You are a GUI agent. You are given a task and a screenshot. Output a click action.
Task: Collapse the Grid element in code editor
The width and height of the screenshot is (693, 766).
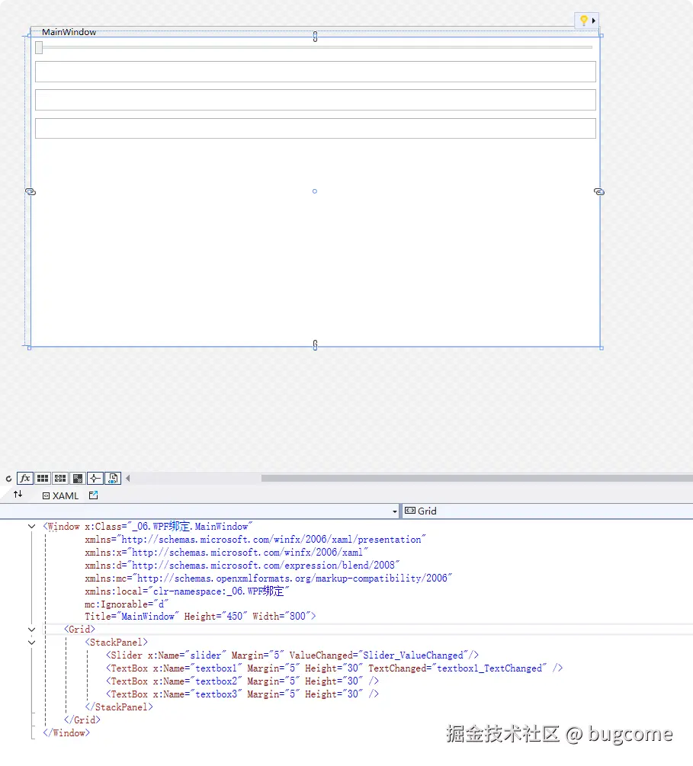tap(32, 630)
